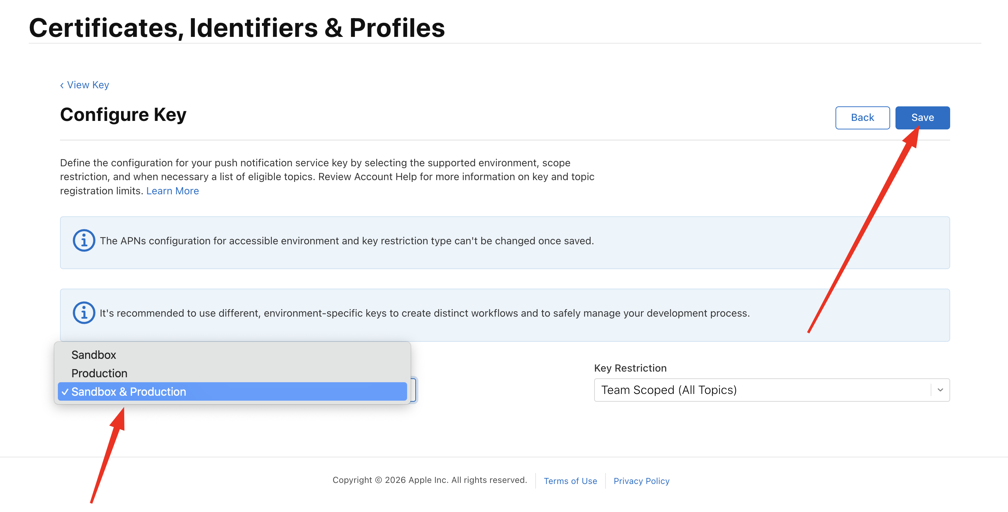This screenshot has height=512, width=1008.
Task: Click the info icon in the APNs configuration notice
Action: pyautogui.click(x=84, y=240)
